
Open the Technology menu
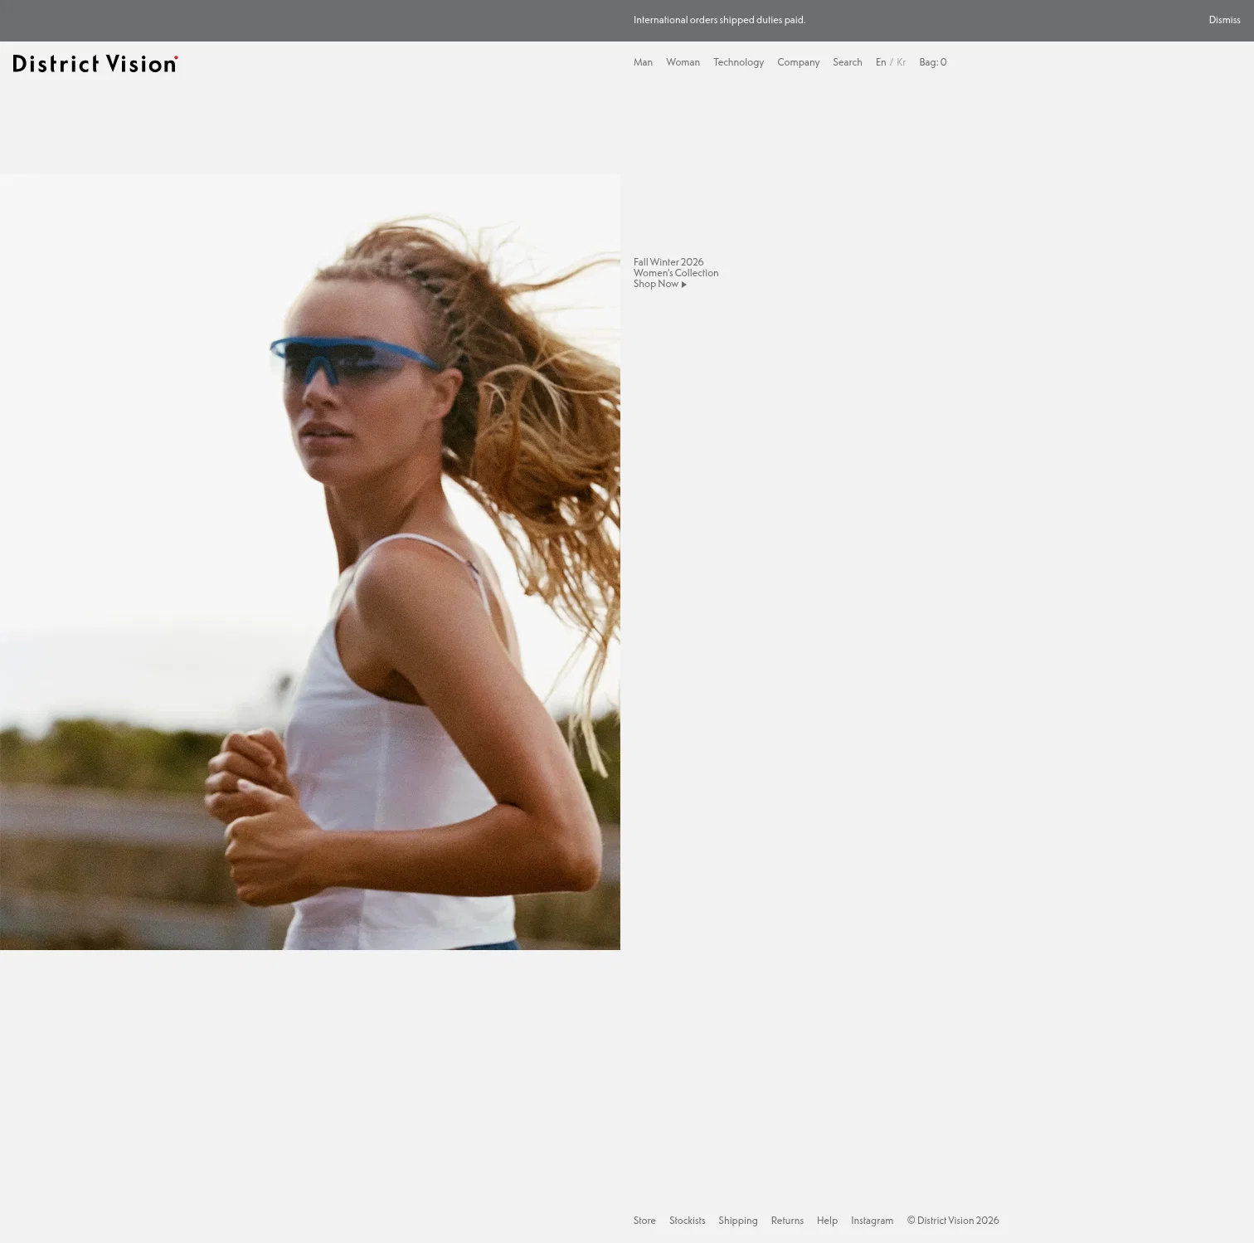[x=738, y=62]
